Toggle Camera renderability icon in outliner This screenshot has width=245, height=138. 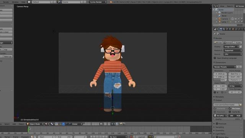point(242,19)
